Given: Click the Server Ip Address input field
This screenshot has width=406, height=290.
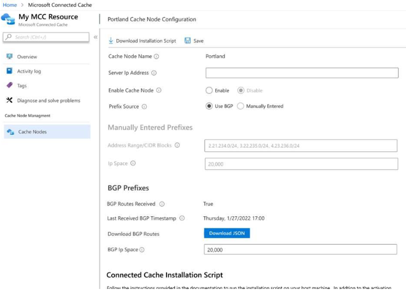Looking at the screenshot, I should point(301,73).
